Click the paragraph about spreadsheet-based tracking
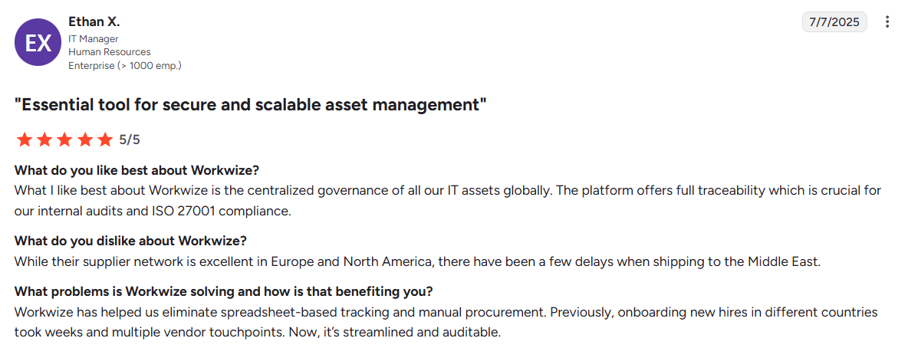908x348 pixels. click(446, 323)
